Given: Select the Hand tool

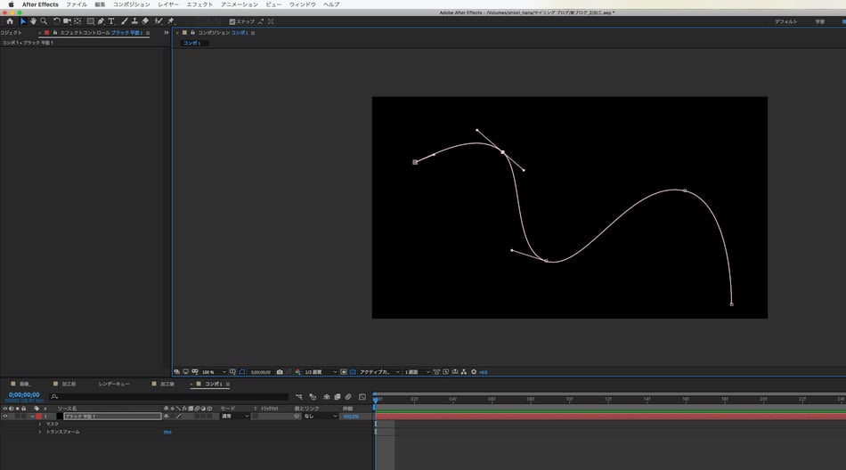Looking at the screenshot, I should (33, 21).
